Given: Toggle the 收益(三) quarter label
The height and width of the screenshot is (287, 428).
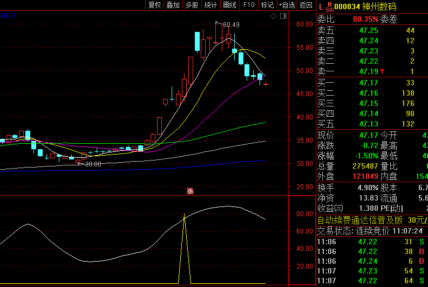Looking at the screenshot, I should [x=330, y=208].
